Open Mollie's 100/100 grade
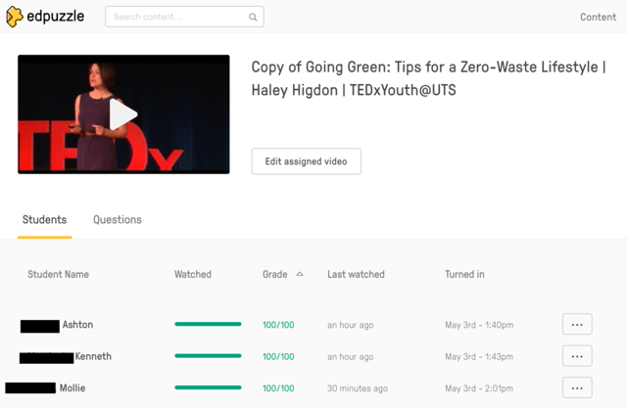627x408 pixels. point(278,388)
